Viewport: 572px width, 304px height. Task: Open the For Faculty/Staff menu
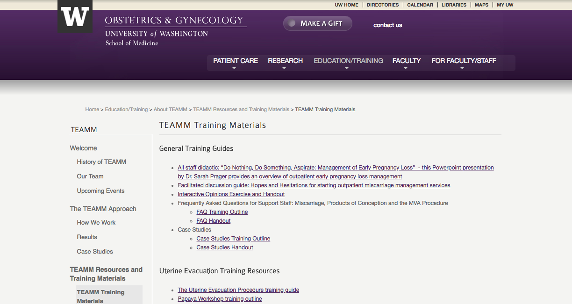[x=464, y=61]
